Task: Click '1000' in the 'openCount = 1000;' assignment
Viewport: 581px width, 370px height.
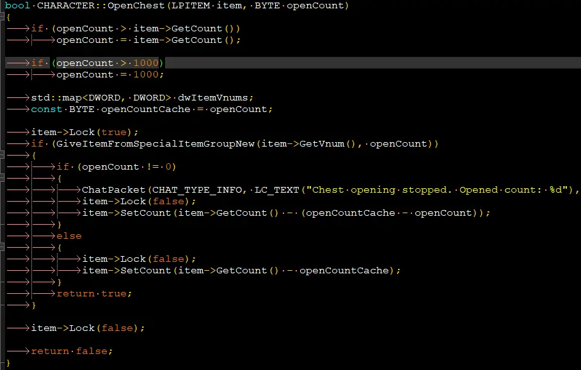Action: click(x=146, y=74)
